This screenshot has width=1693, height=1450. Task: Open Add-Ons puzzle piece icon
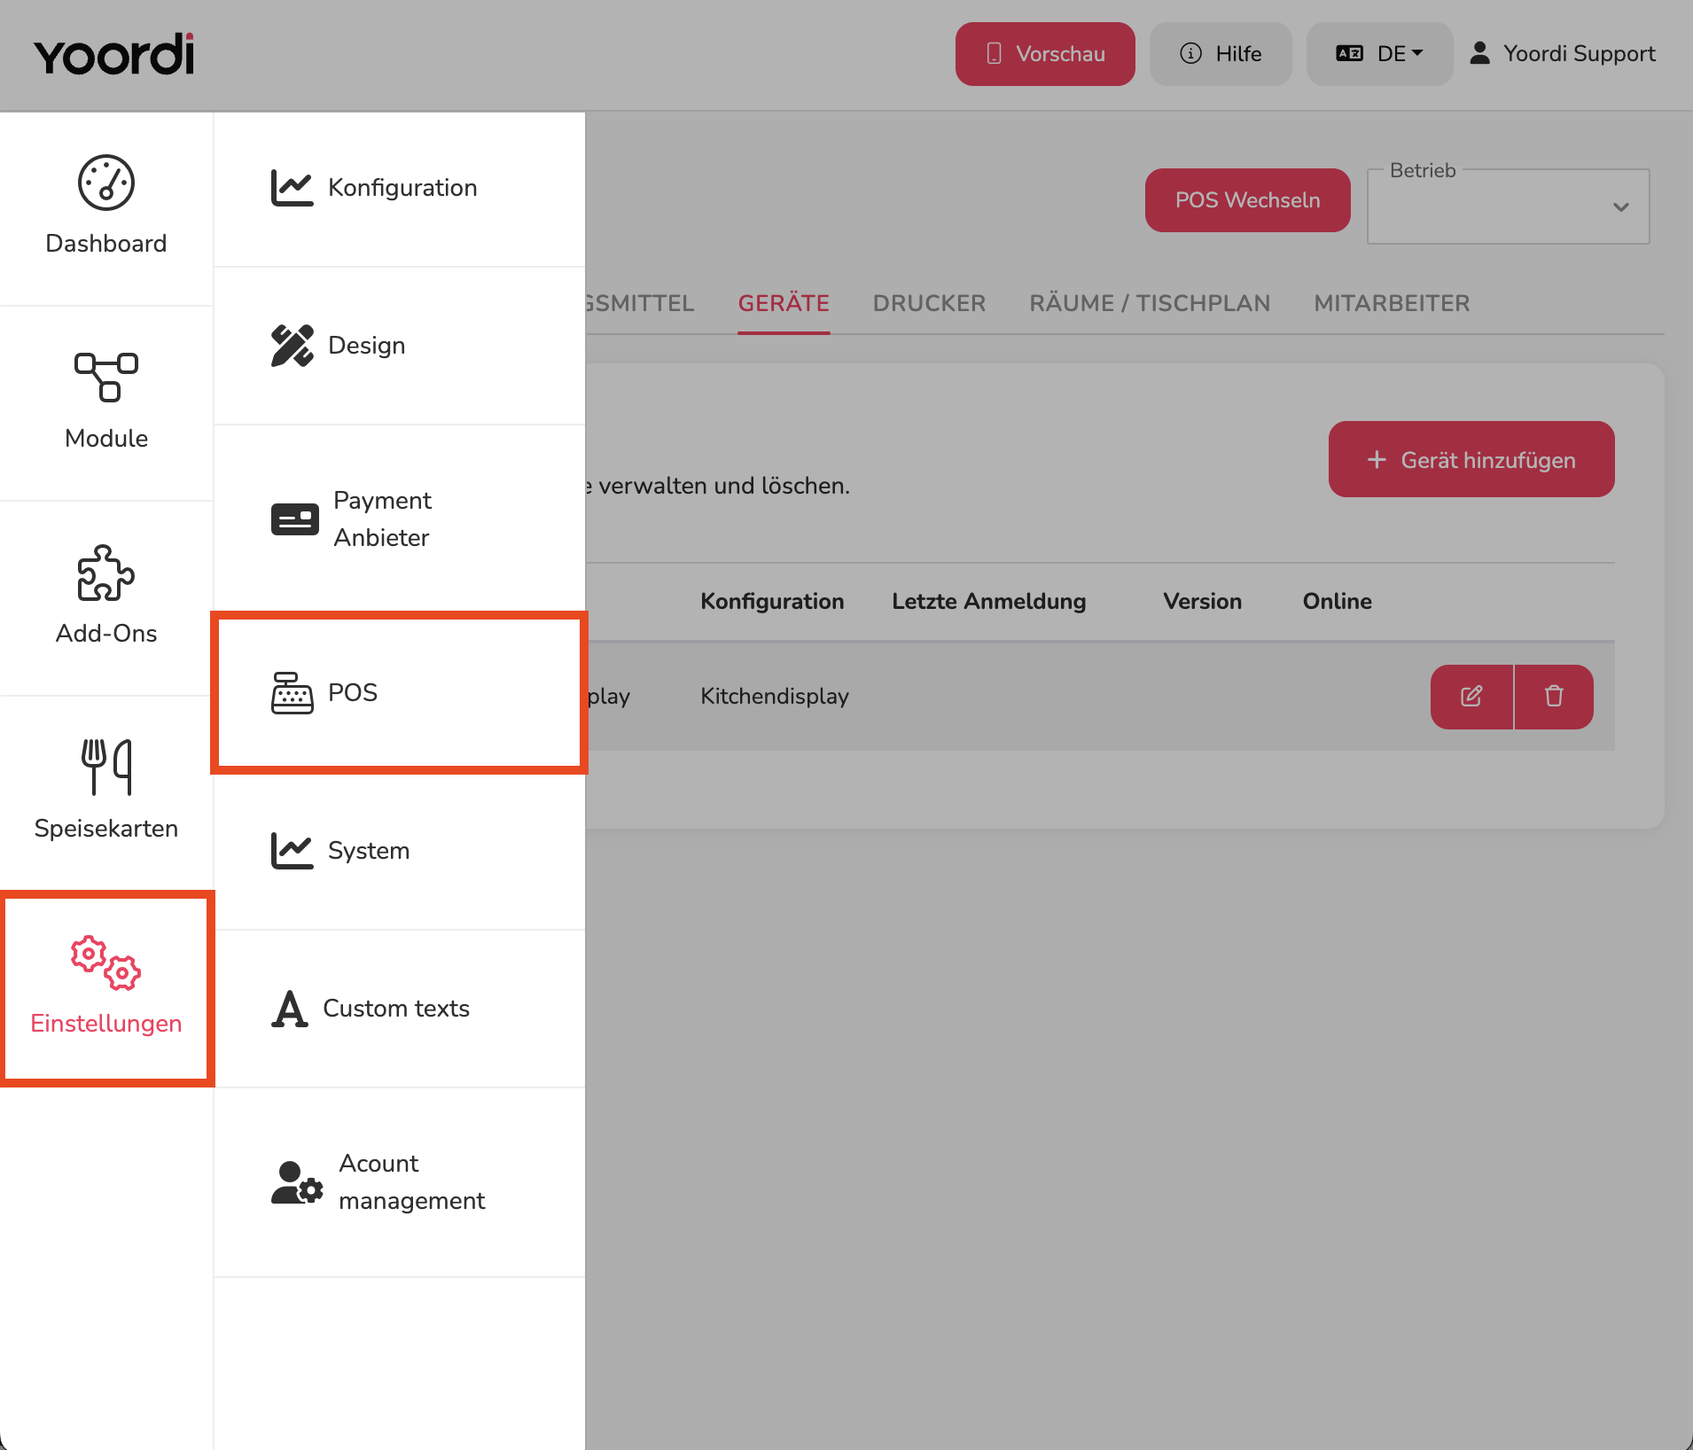106,573
